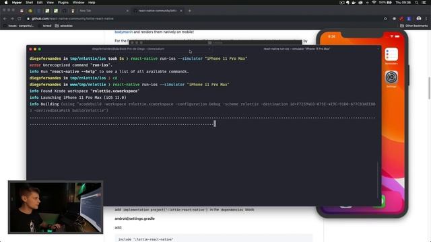Viewport: 431px width, 242px height.
Task: Open the Apple menu
Action: [x=6, y=3]
